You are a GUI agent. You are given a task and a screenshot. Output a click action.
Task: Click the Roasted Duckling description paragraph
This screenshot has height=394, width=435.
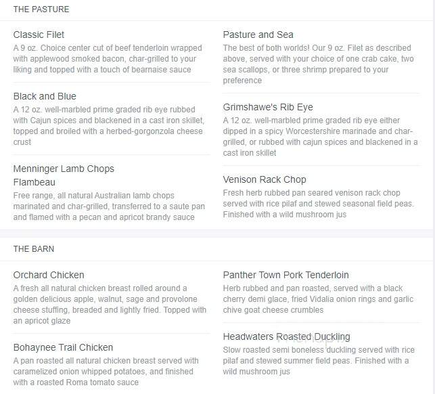pos(319,361)
